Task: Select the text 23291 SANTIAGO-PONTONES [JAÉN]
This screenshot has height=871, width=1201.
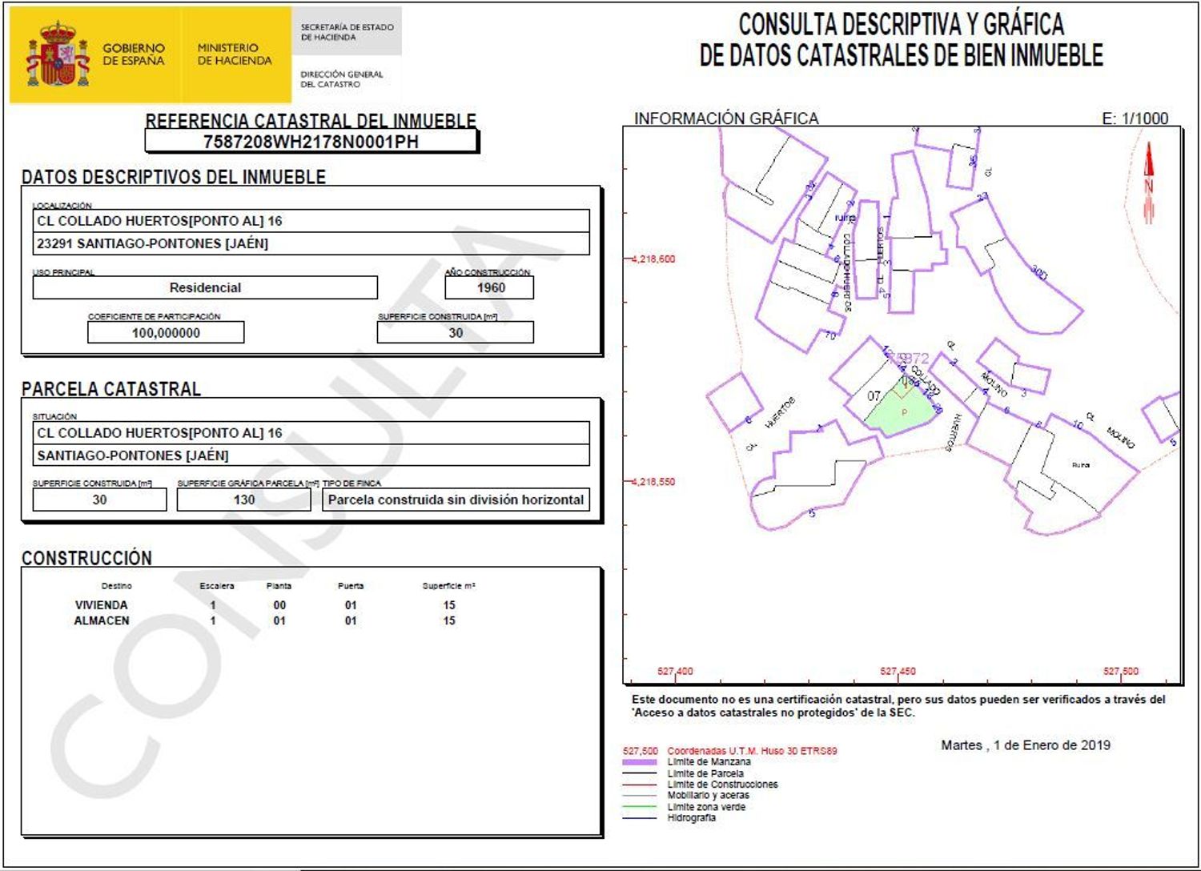Action: (x=152, y=243)
